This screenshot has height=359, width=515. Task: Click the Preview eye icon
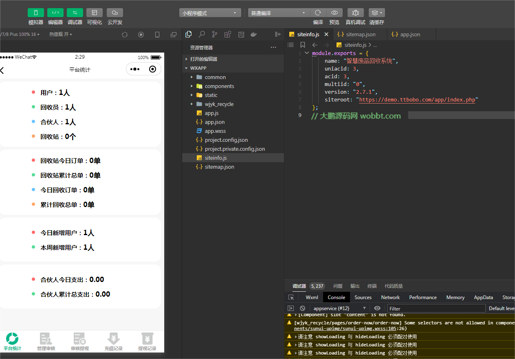pyautogui.click(x=334, y=13)
